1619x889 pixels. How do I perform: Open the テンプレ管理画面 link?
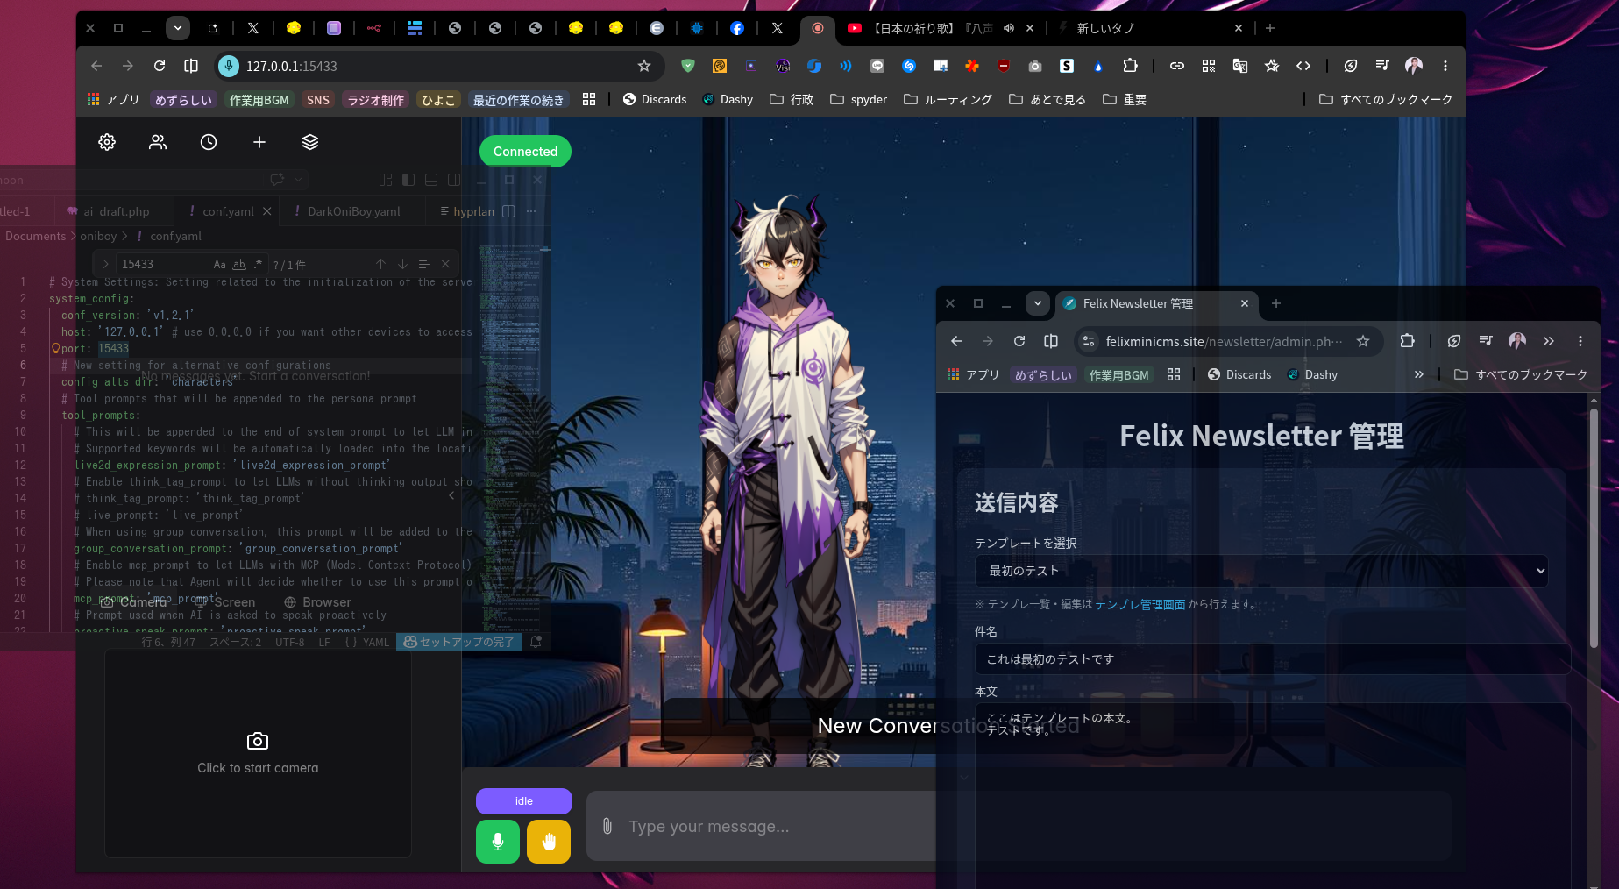point(1140,604)
